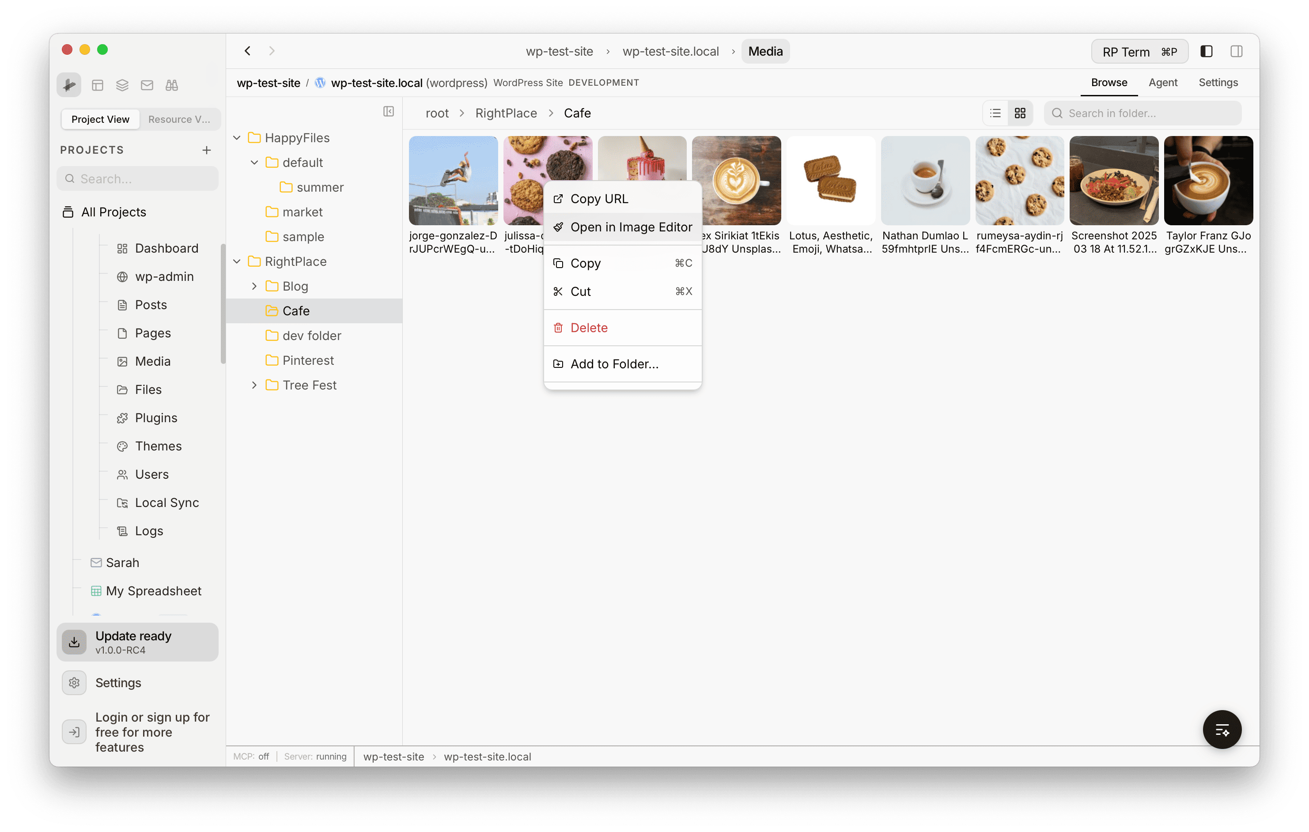Image resolution: width=1309 pixels, height=832 pixels.
Task: Open the mail icon in the sidebar toolbar
Action: pyautogui.click(x=147, y=85)
